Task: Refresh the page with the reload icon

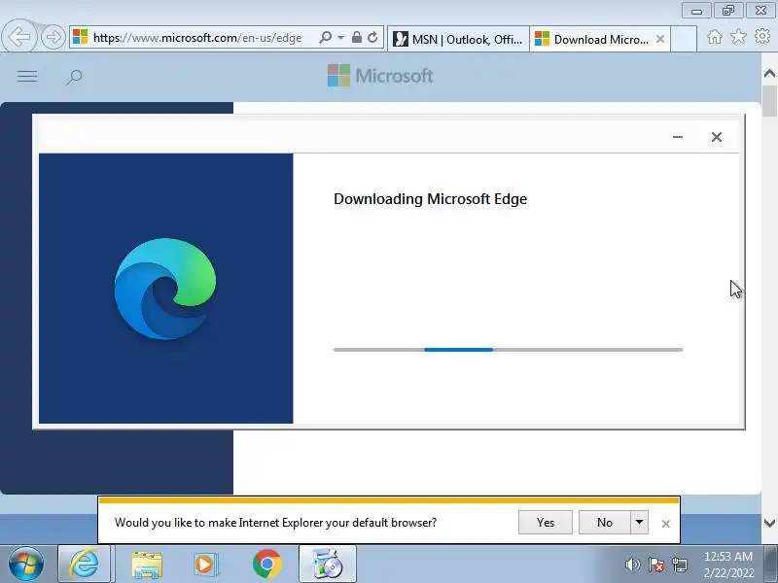Action: tap(372, 37)
